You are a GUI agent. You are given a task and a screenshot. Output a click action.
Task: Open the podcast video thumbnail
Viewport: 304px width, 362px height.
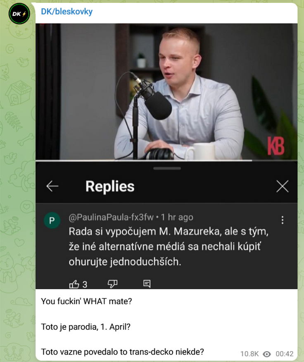(x=166, y=91)
